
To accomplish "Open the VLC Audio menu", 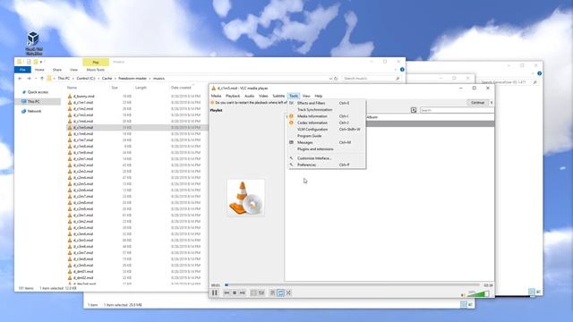I will point(249,96).
